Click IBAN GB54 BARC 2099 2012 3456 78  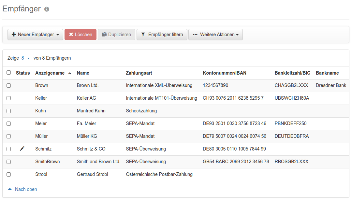(236, 162)
